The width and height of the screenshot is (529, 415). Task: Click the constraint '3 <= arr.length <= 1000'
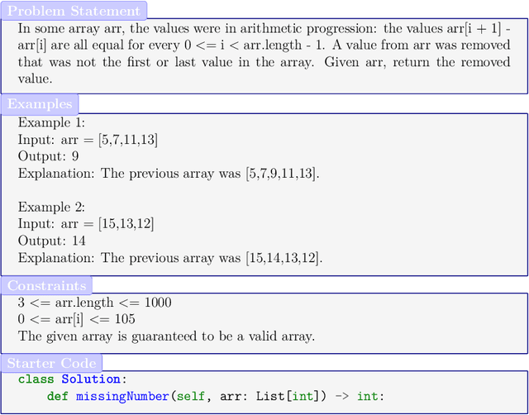point(94,303)
